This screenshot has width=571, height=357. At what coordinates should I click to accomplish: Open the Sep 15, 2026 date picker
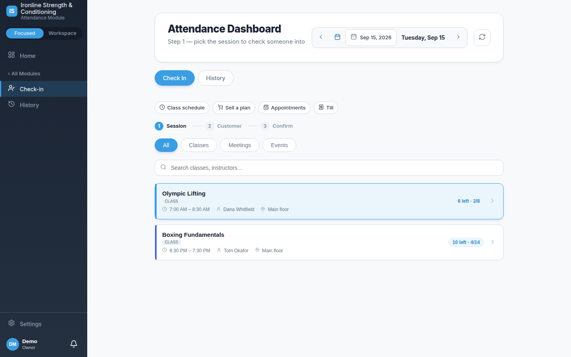371,38
